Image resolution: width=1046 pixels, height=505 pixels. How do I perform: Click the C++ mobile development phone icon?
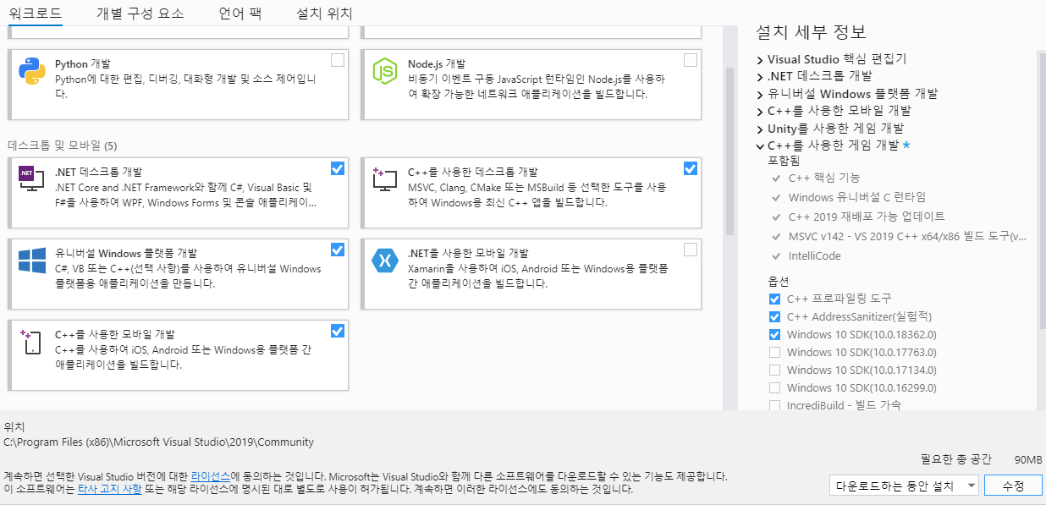click(32, 342)
